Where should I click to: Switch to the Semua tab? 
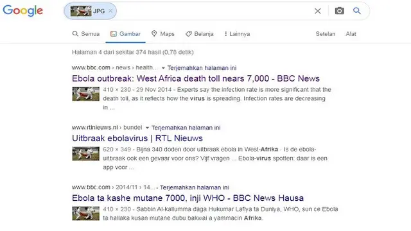click(86, 34)
